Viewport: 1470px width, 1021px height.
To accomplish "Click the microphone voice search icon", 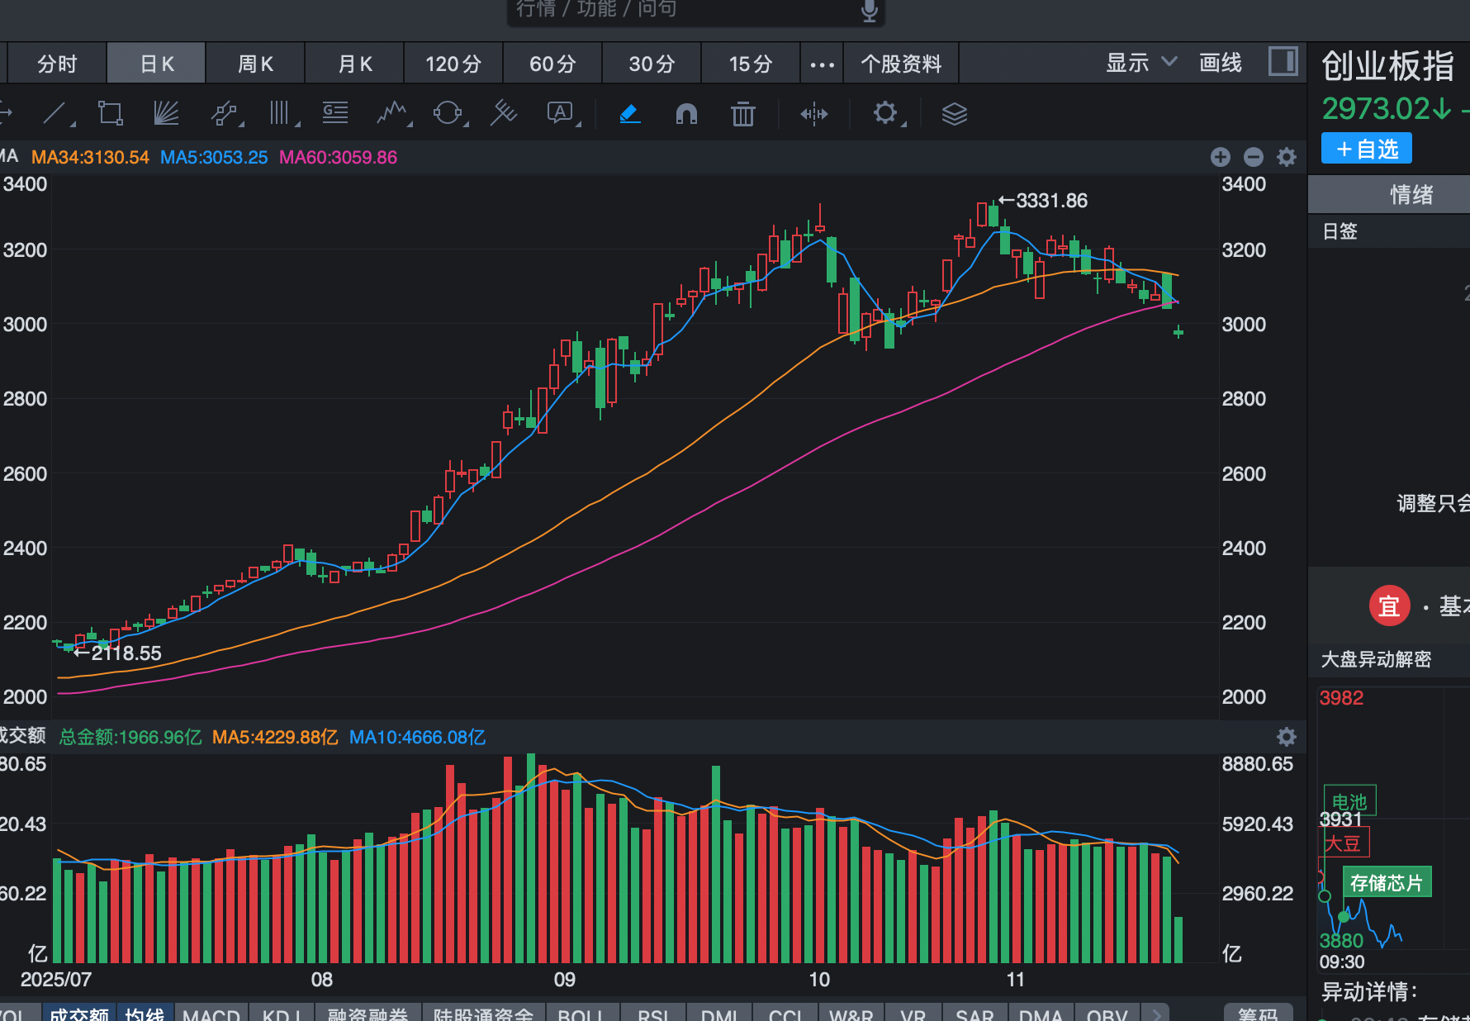I will click(x=869, y=10).
